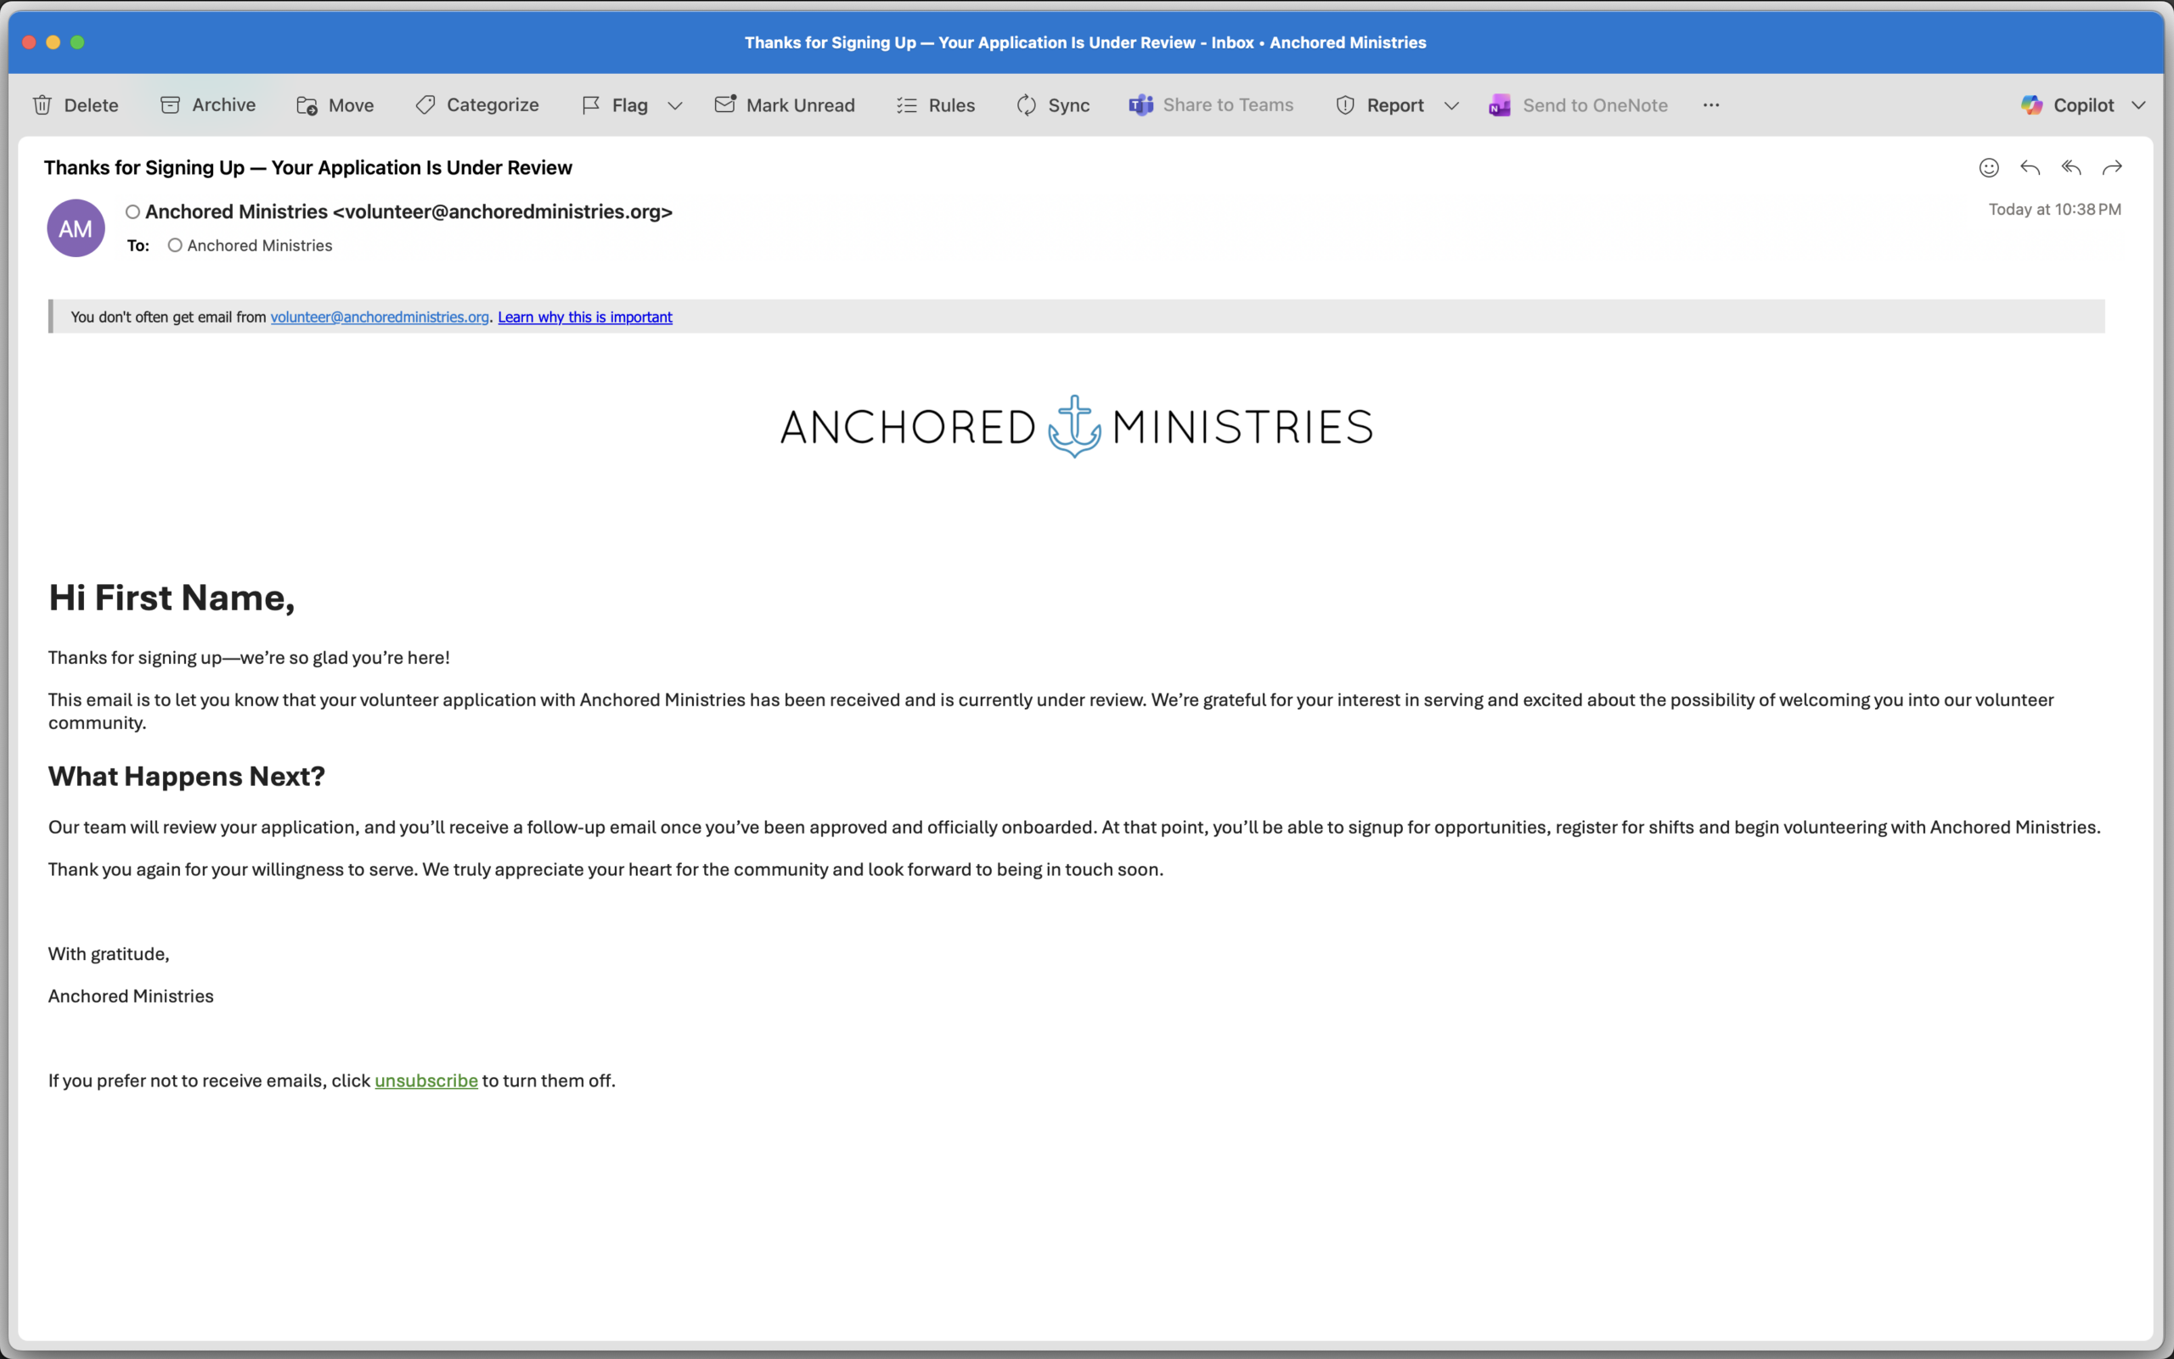Image resolution: width=2174 pixels, height=1359 pixels.
Task: Forward this email
Action: 2112,168
